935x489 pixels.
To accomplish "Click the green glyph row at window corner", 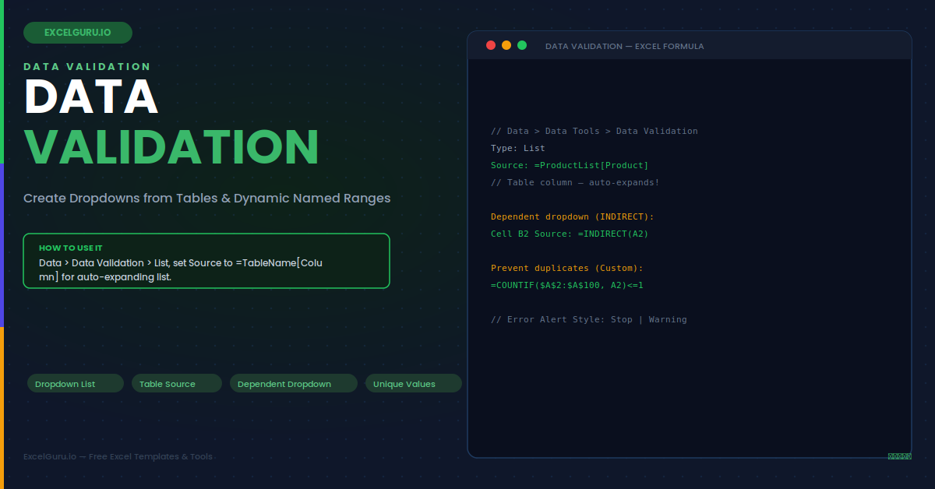I will click(x=899, y=456).
